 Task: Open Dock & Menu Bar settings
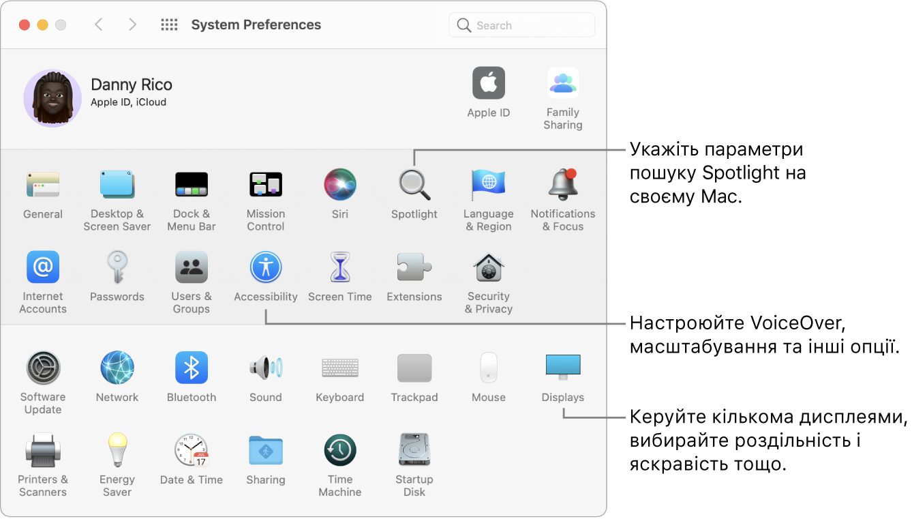click(191, 186)
